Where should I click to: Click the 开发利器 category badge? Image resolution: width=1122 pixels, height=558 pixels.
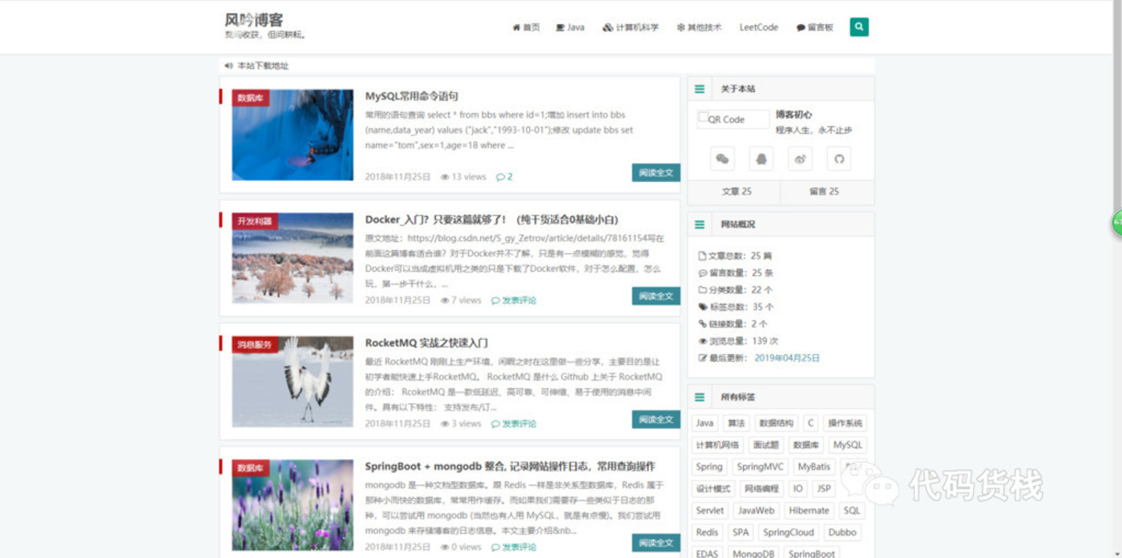[254, 221]
